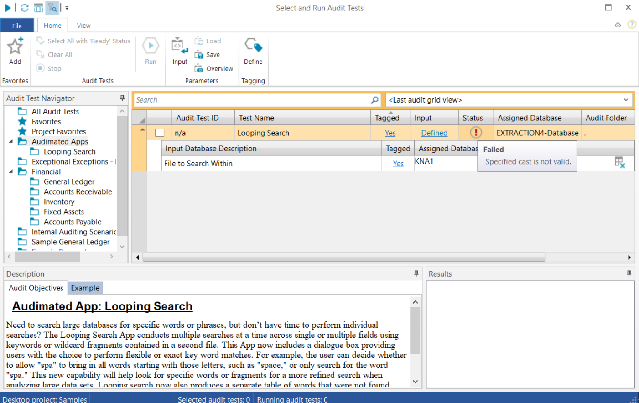The width and height of the screenshot is (639, 403).
Task: Click the Save parameters icon
Action: tap(199, 55)
